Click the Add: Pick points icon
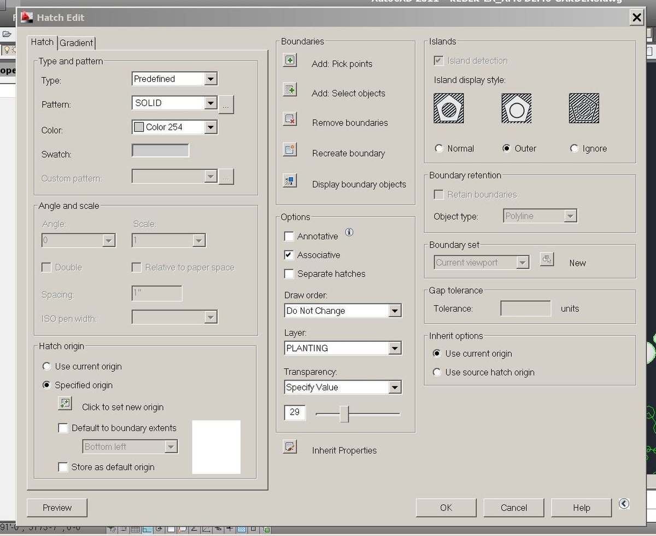The width and height of the screenshot is (656, 536). point(290,59)
